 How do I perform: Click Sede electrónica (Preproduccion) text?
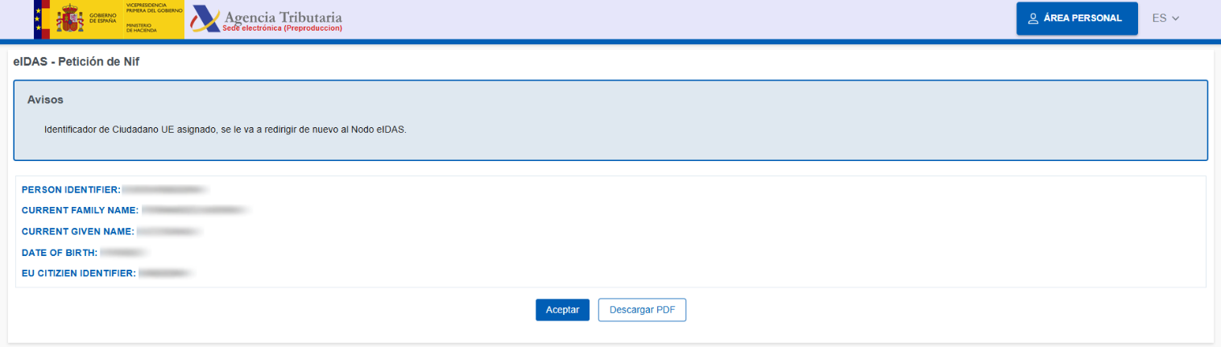[x=283, y=28]
